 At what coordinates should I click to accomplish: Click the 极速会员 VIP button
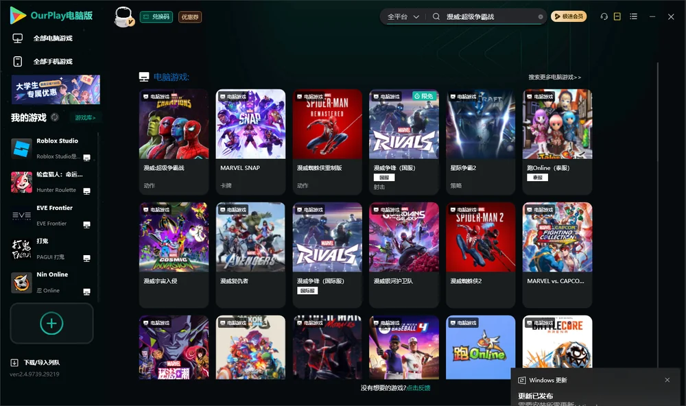pos(568,16)
